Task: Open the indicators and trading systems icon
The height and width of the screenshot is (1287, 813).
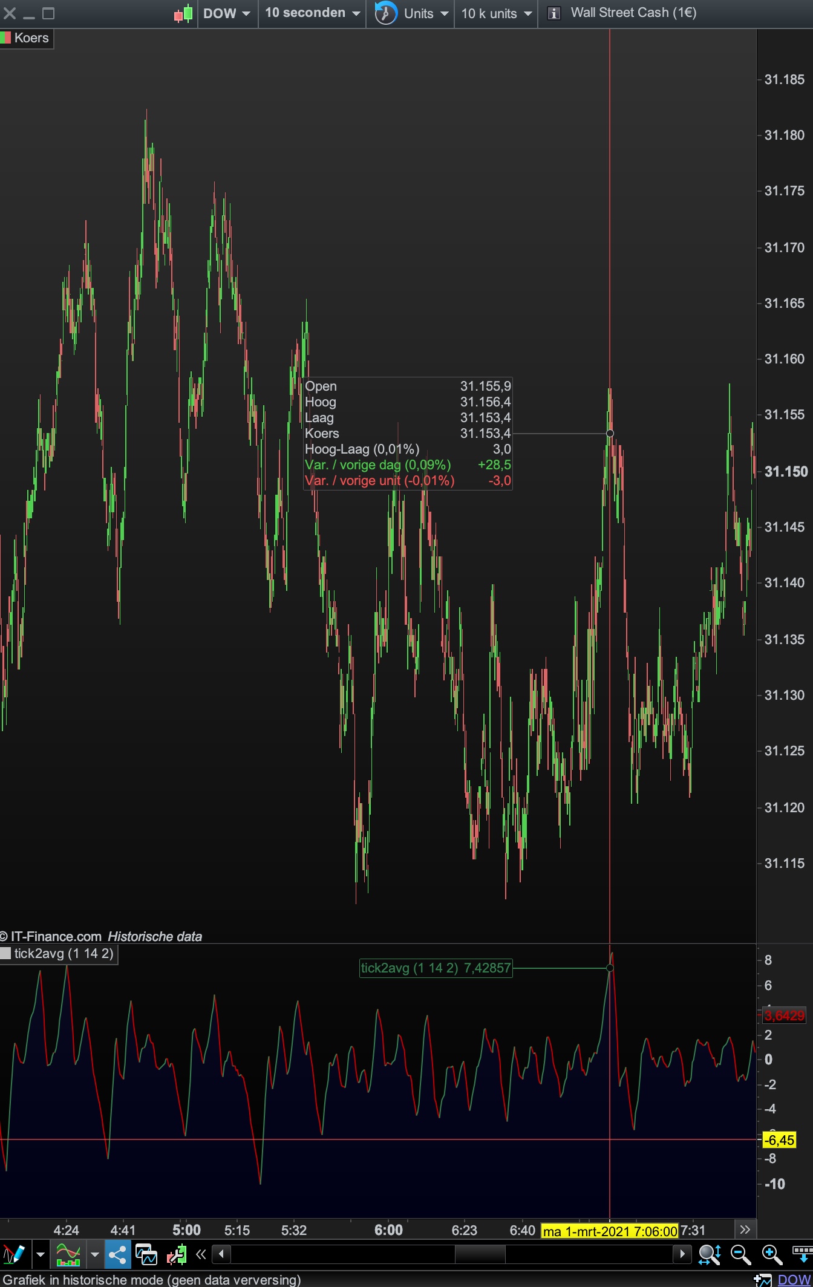Action: pos(68,1254)
